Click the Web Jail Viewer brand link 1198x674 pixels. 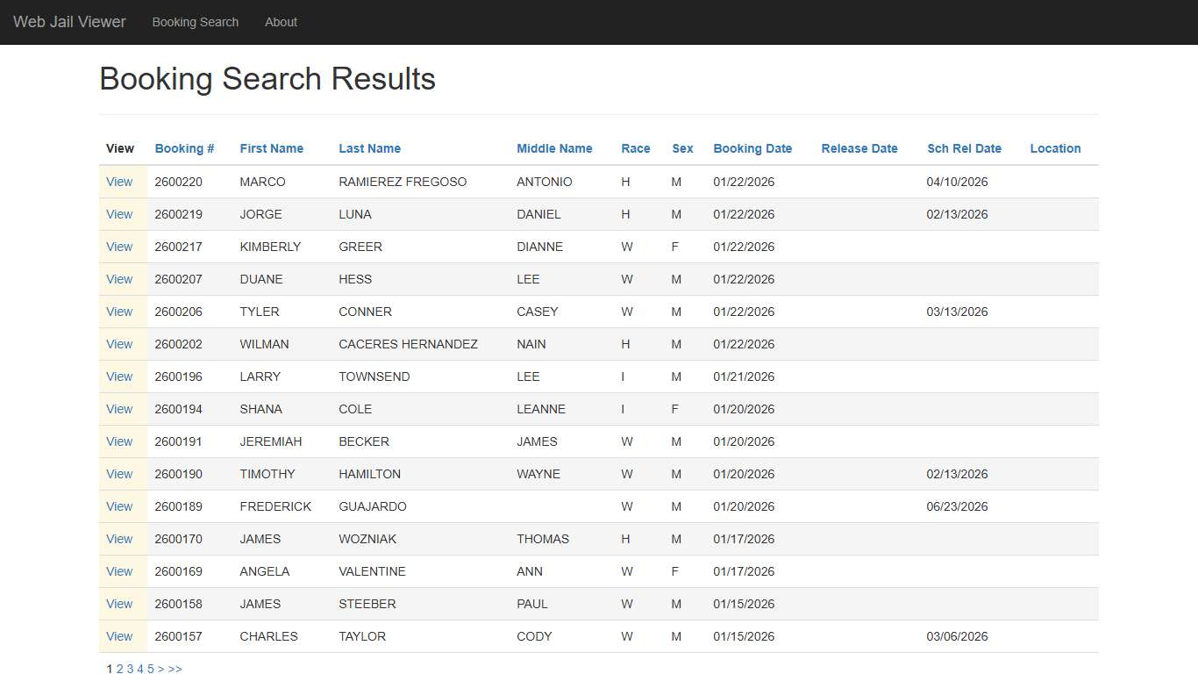click(69, 22)
